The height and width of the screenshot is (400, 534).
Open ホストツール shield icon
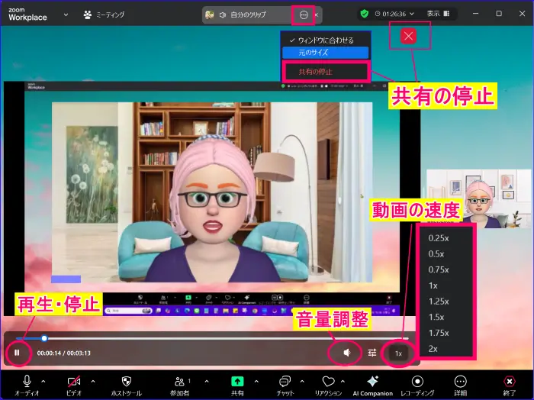click(x=127, y=385)
